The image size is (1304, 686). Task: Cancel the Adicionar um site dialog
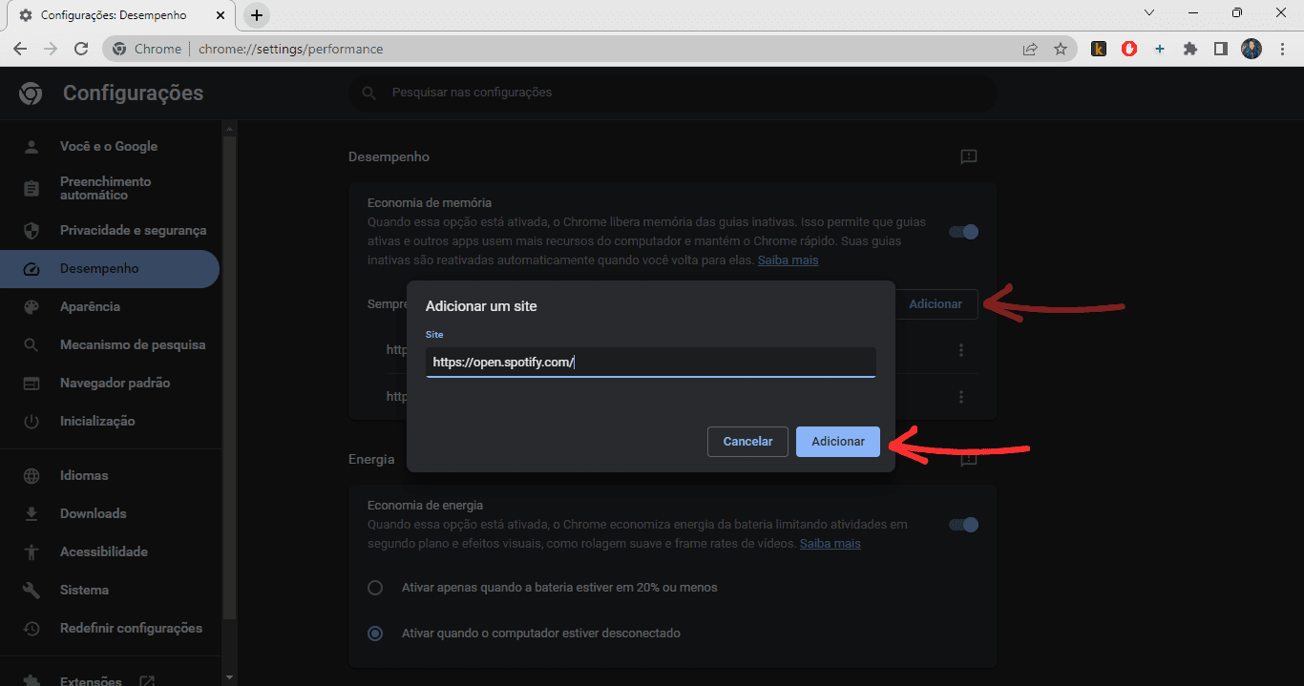tap(747, 442)
